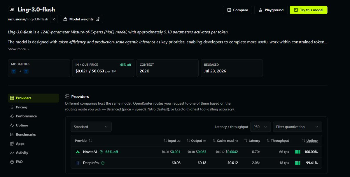The width and height of the screenshot is (350, 177).
Task: Click the NovitaAI verified shield icon
Action: click(101, 152)
